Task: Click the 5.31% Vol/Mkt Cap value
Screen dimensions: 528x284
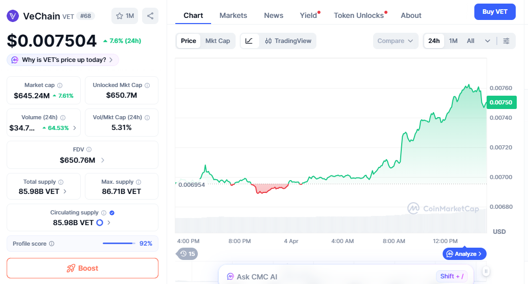Action: 122,128
